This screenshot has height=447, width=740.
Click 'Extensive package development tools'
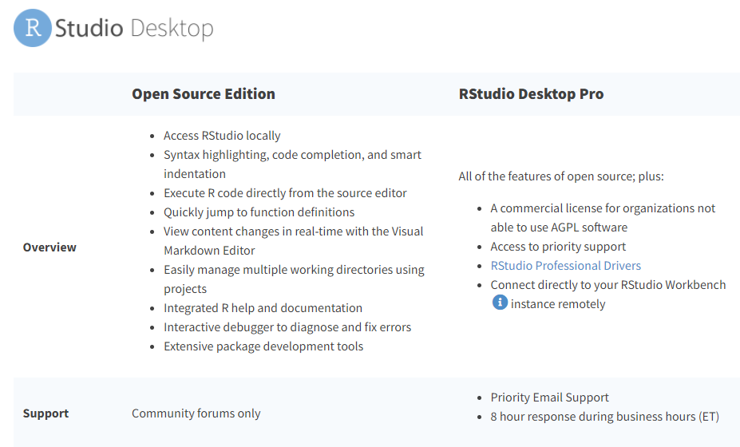(263, 346)
